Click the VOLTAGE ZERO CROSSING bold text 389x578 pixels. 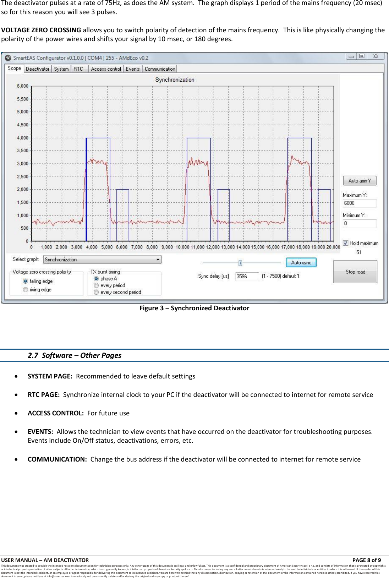coord(41,30)
